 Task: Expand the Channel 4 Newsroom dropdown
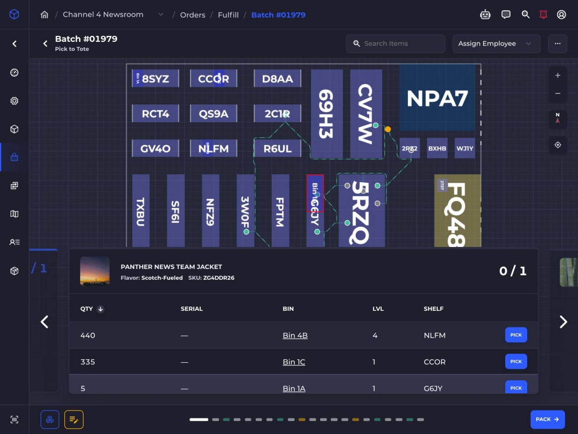[x=161, y=14]
